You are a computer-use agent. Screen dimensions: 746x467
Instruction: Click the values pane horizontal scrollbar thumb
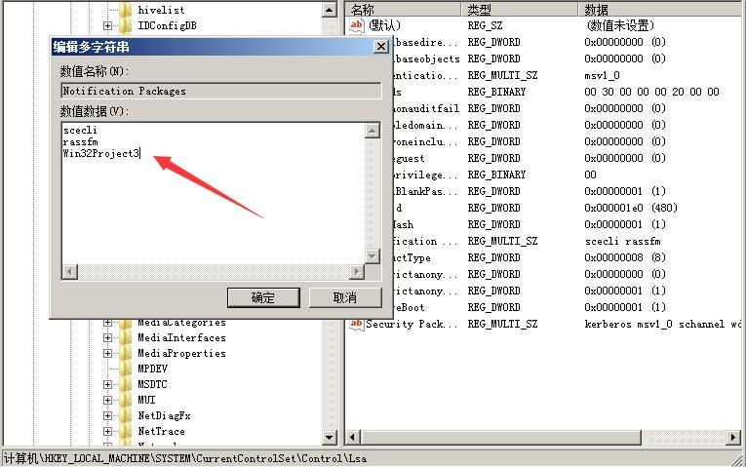pyautogui.click(x=500, y=437)
